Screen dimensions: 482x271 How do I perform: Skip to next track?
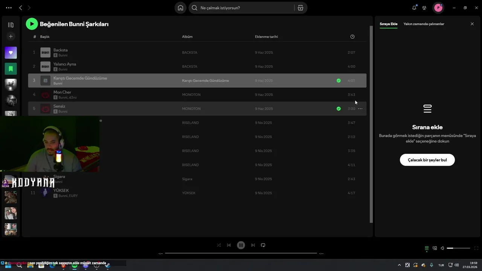click(253, 245)
